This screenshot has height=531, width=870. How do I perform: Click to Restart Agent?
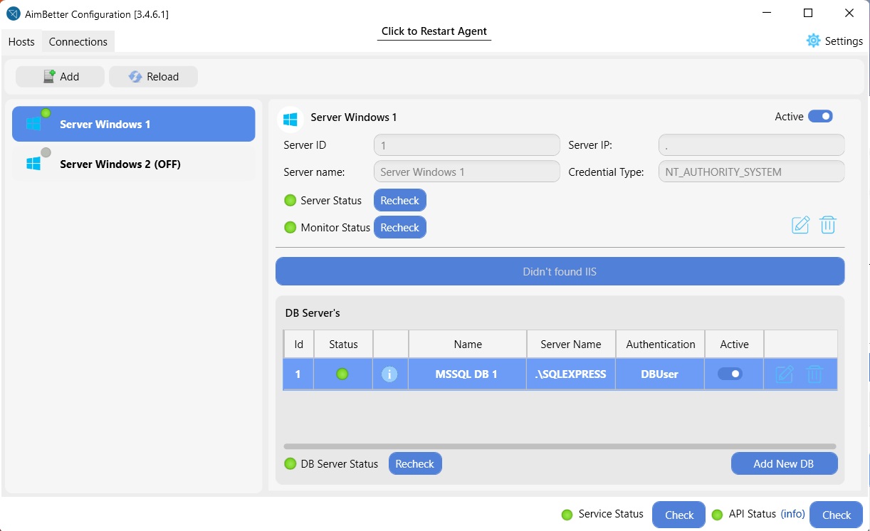point(434,31)
